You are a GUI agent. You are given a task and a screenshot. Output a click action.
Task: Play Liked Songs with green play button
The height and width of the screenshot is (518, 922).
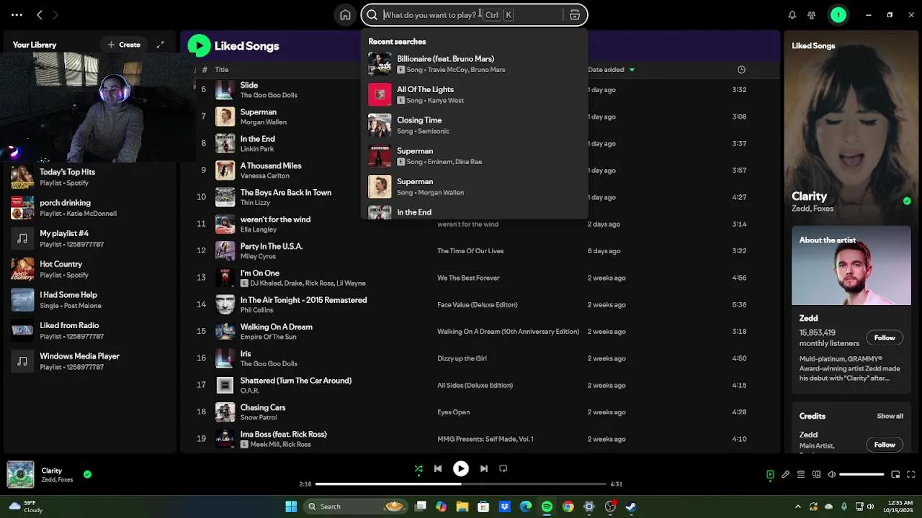199,45
